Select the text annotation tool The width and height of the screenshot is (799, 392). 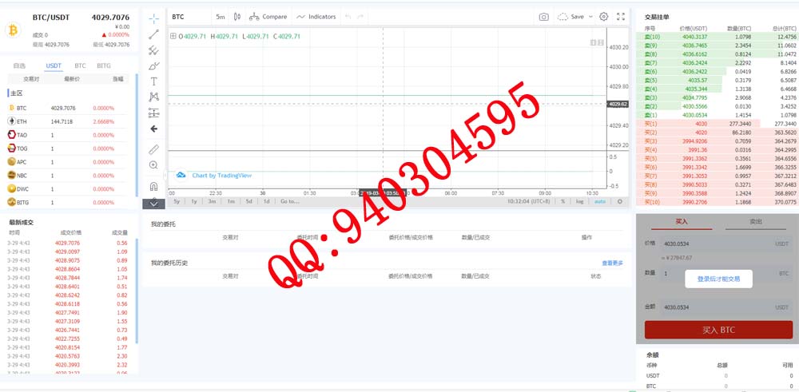click(153, 81)
